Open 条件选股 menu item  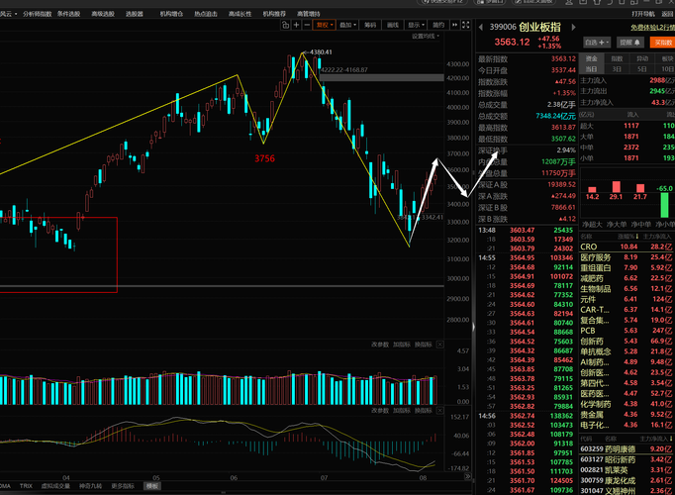(69, 14)
